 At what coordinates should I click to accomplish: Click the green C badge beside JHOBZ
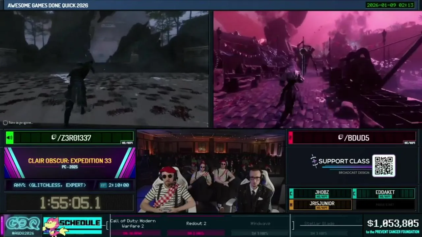(291, 194)
